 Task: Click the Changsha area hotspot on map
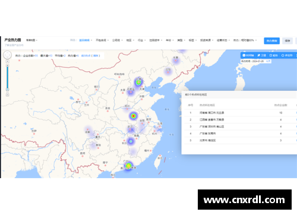[131, 141]
